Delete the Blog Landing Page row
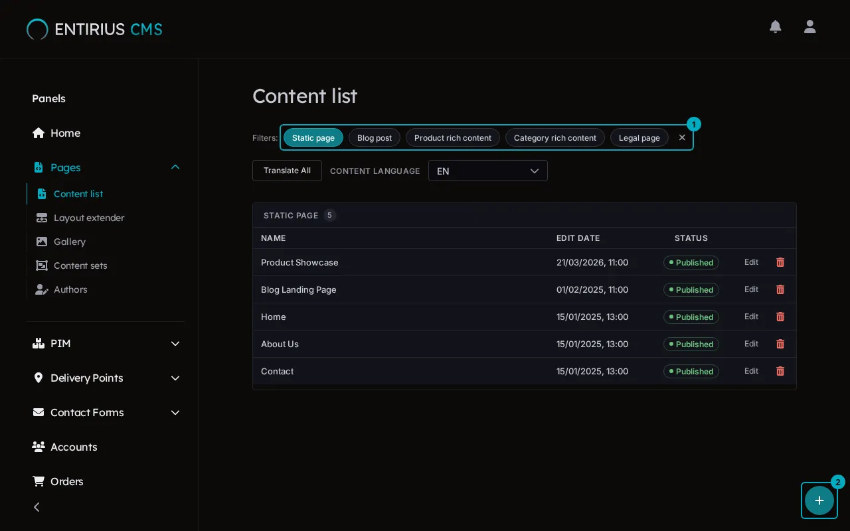This screenshot has width=850, height=531. [780, 289]
